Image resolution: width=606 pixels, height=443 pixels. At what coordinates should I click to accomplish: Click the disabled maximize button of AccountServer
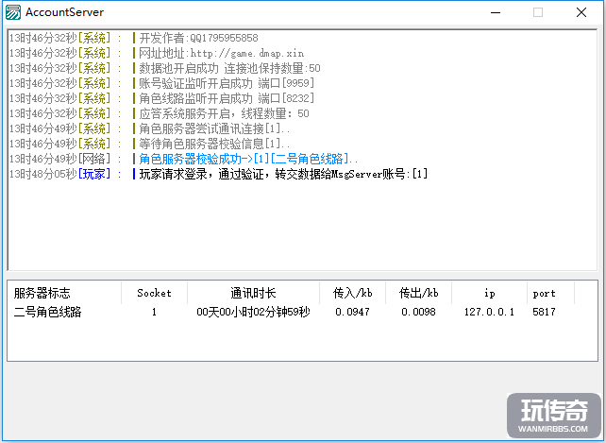point(538,12)
